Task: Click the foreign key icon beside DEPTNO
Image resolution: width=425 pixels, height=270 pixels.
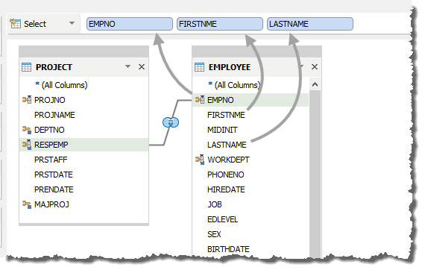Action: coord(27,130)
